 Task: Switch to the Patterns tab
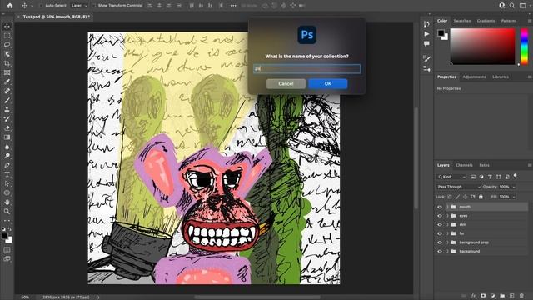509,21
